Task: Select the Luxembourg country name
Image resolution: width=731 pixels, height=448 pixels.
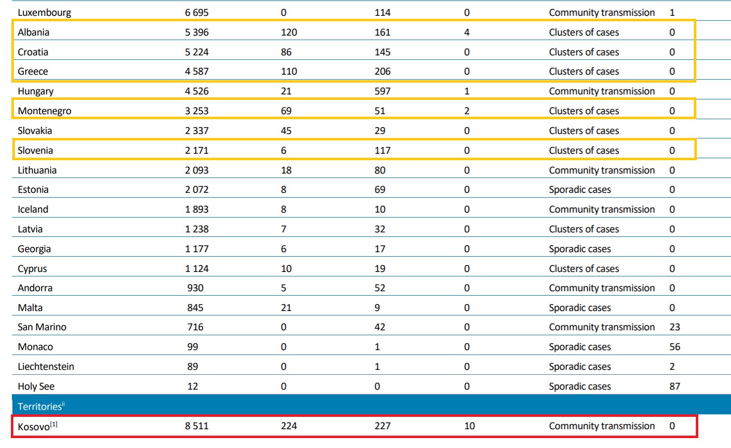Action: tap(44, 12)
